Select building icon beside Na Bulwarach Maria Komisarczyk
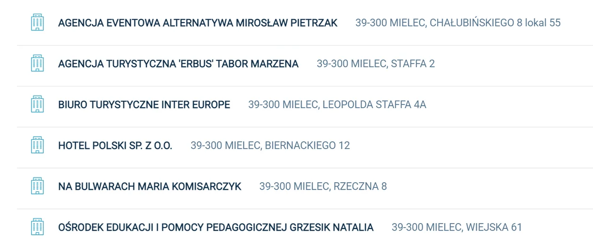Viewport: 593px width, 248px height. click(37, 186)
